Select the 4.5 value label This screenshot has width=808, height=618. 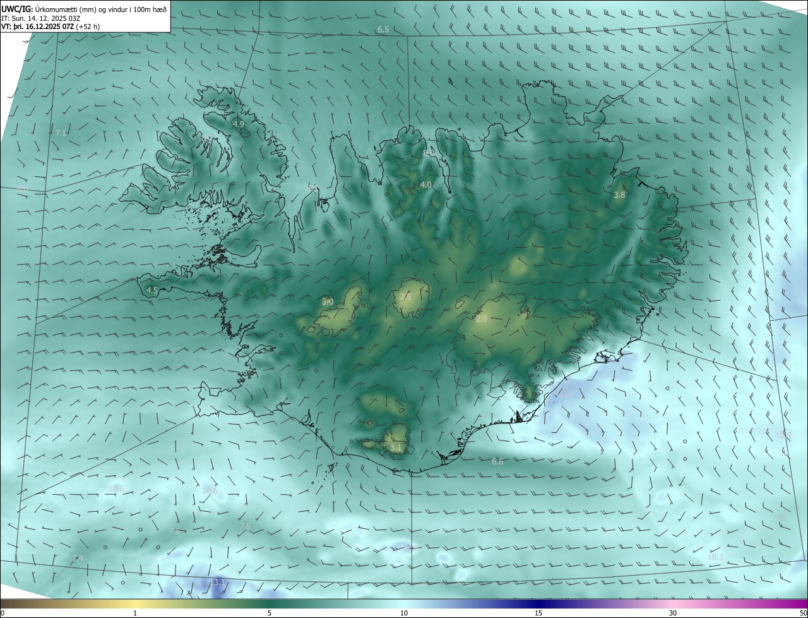[152, 291]
